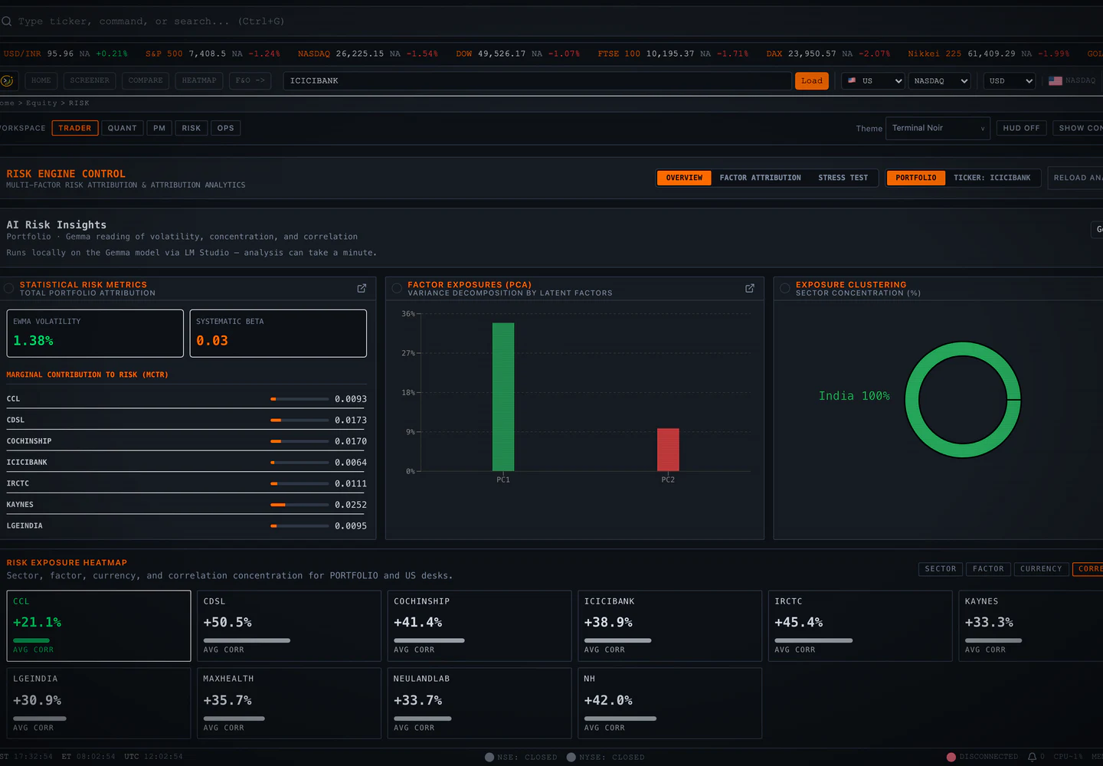Image resolution: width=1103 pixels, height=766 pixels.
Task: Click the orange Load button
Action: (812, 80)
